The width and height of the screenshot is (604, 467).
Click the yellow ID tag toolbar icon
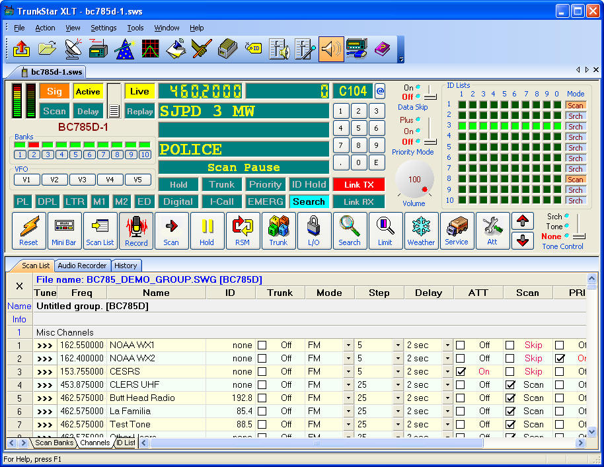[x=254, y=48]
